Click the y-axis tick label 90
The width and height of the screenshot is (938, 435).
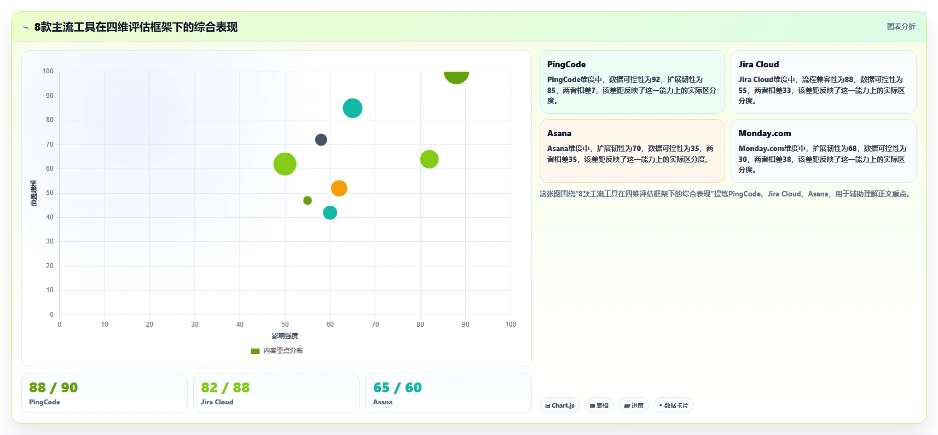click(x=50, y=96)
